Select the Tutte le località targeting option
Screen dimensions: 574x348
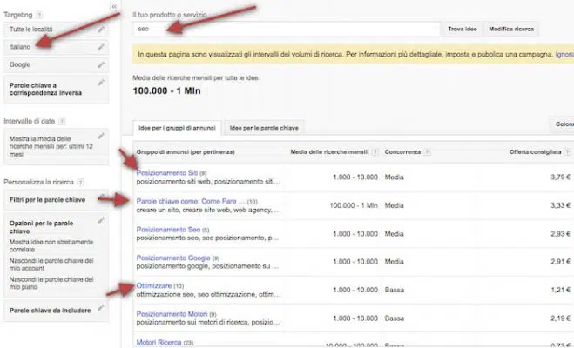click(31, 30)
